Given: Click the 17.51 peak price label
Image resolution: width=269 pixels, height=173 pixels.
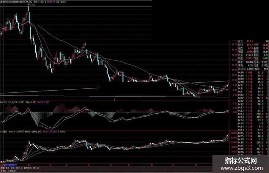Looking at the screenshot, I should pyautogui.click(x=33, y=5).
